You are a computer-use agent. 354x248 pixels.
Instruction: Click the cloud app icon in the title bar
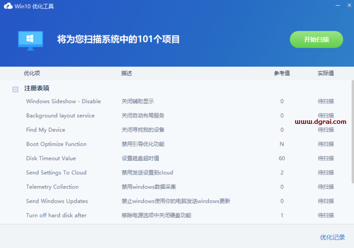[x=8, y=5]
